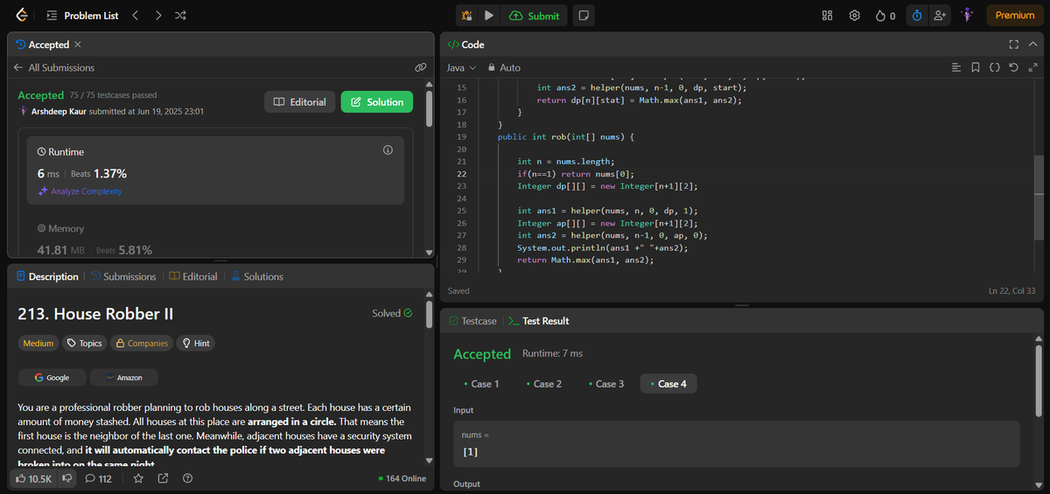Image resolution: width=1050 pixels, height=494 pixels.
Task: Open the profile avatar menu
Action: [x=968, y=16]
